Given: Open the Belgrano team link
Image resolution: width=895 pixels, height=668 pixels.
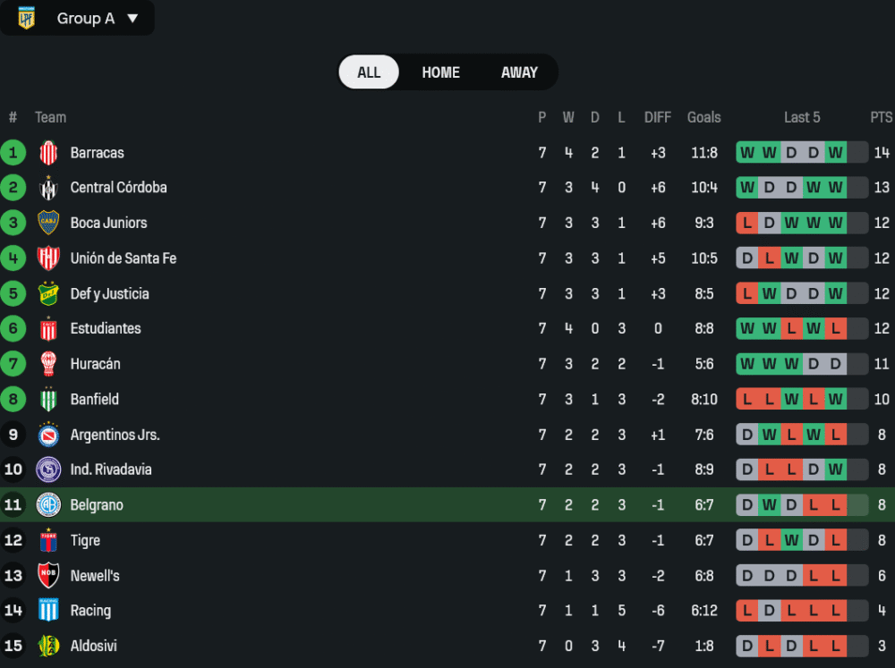Looking at the screenshot, I should (x=97, y=505).
